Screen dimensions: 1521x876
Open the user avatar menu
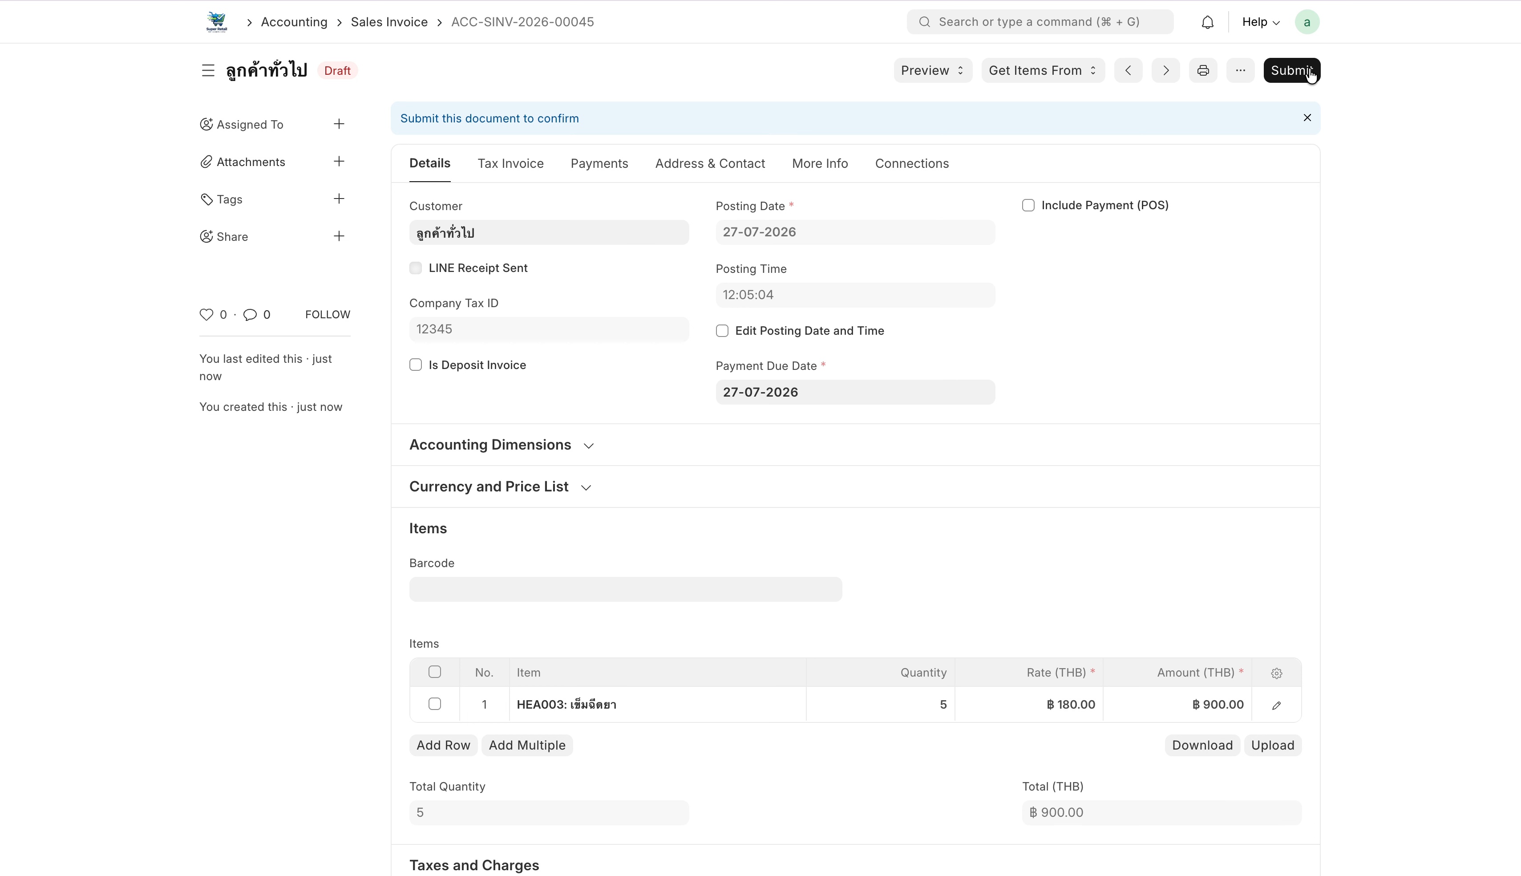[1307, 22]
